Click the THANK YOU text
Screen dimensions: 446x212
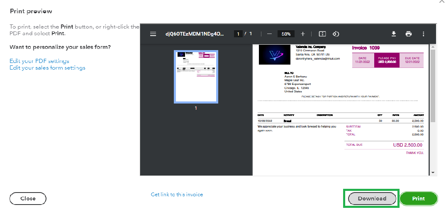click(415, 153)
